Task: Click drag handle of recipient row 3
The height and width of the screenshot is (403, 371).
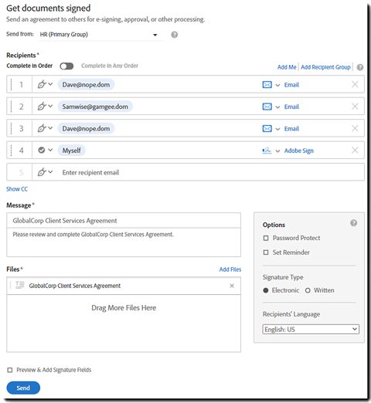Action: pyautogui.click(x=11, y=128)
